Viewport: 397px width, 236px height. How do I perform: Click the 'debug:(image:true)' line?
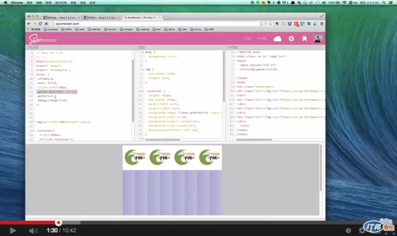point(53,101)
